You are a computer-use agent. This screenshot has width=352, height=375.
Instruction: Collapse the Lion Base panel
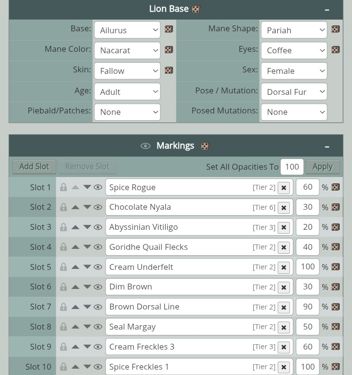pyautogui.click(x=327, y=9)
